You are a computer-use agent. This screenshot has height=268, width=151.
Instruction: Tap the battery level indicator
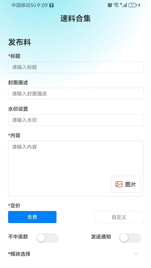pos(133,5)
